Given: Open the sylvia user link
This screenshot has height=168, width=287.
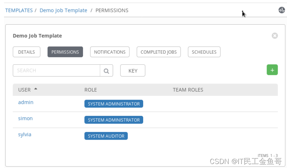Looking at the screenshot, I should tap(25, 134).
